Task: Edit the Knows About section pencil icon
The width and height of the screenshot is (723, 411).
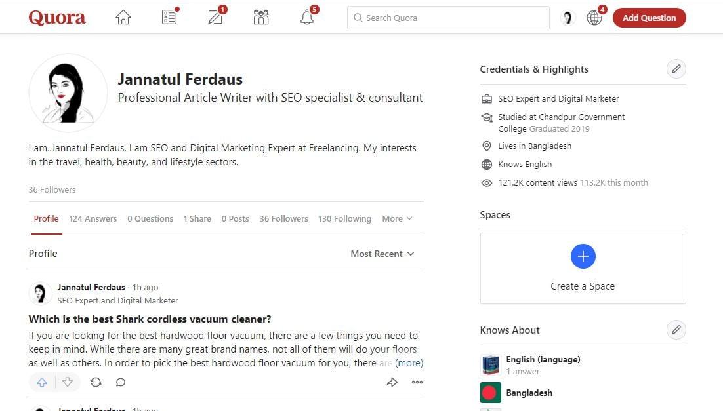Action: coord(676,330)
